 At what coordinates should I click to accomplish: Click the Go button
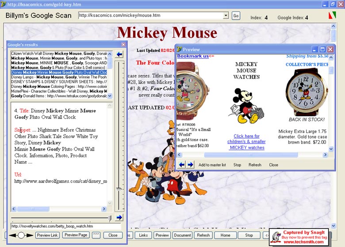tap(236, 15)
